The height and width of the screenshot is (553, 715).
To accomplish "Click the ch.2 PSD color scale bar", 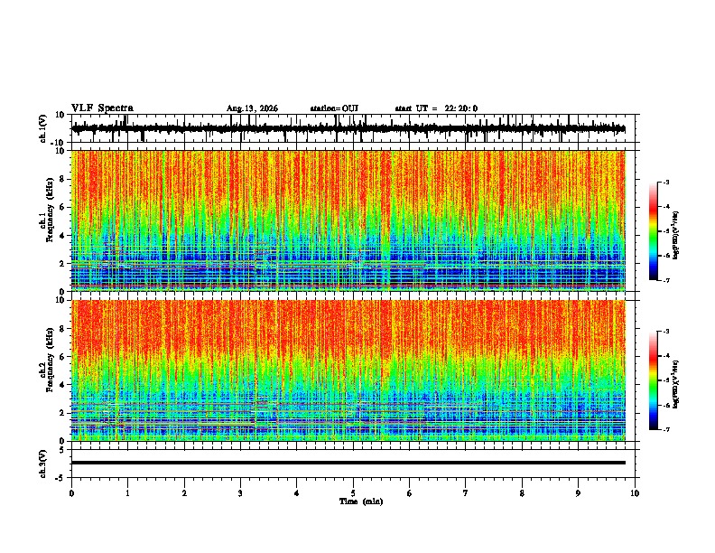I will [x=654, y=380].
